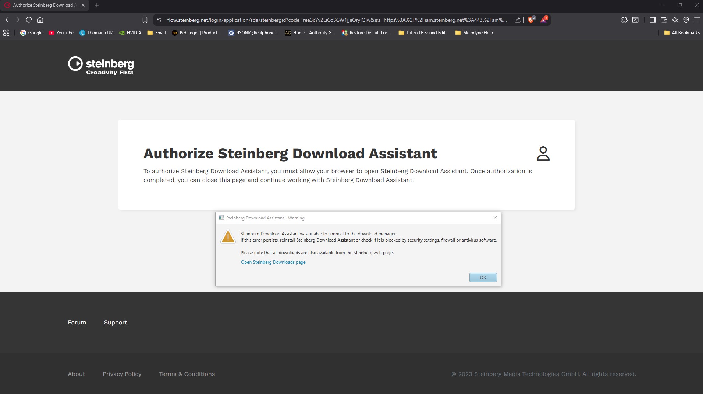Go forward to the next page

[18, 20]
